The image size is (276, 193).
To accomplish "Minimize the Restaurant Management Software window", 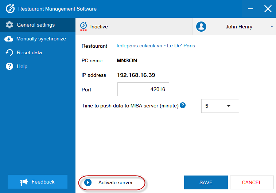I will tap(250, 9).
